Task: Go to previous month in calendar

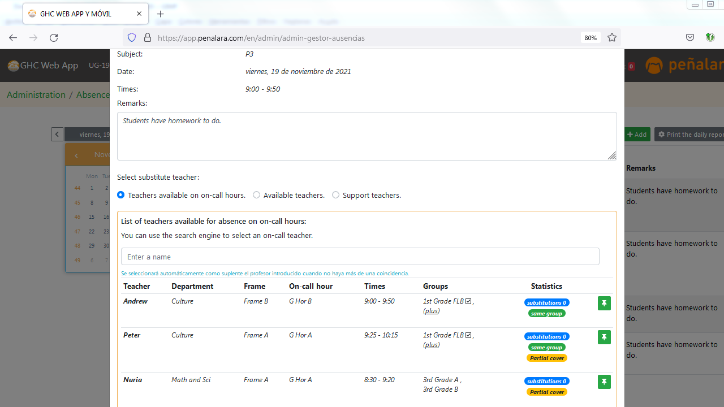Action: click(76, 155)
